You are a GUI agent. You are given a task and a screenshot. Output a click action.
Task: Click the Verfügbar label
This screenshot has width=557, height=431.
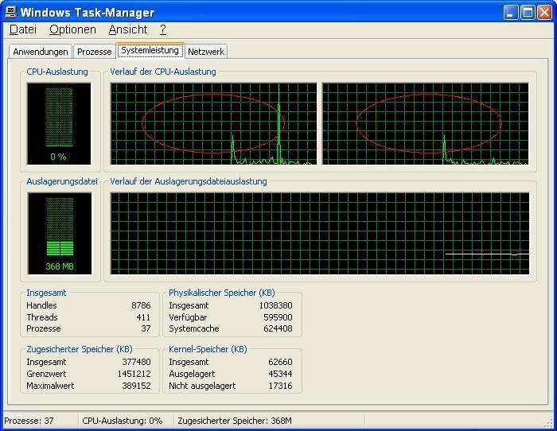point(188,317)
